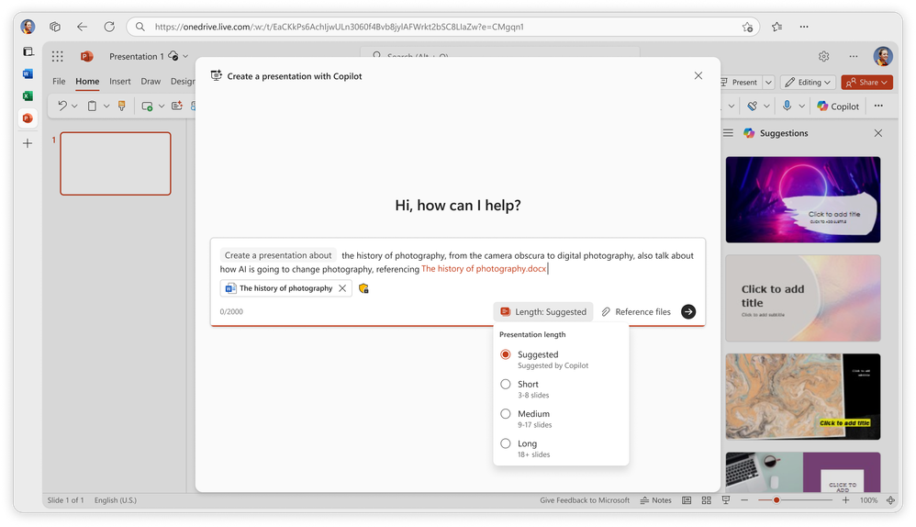Click the Present button
The height and width of the screenshot is (527, 916).
pyautogui.click(x=741, y=83)
